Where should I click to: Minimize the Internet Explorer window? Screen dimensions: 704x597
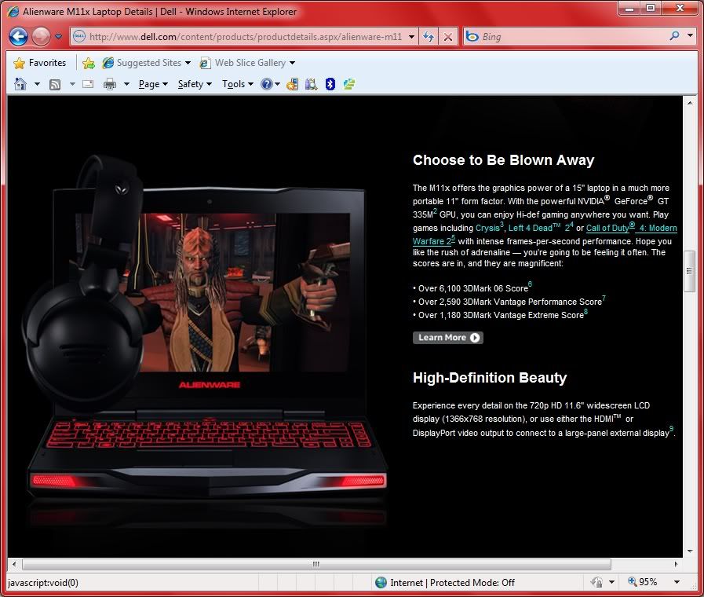click(629, 9)
